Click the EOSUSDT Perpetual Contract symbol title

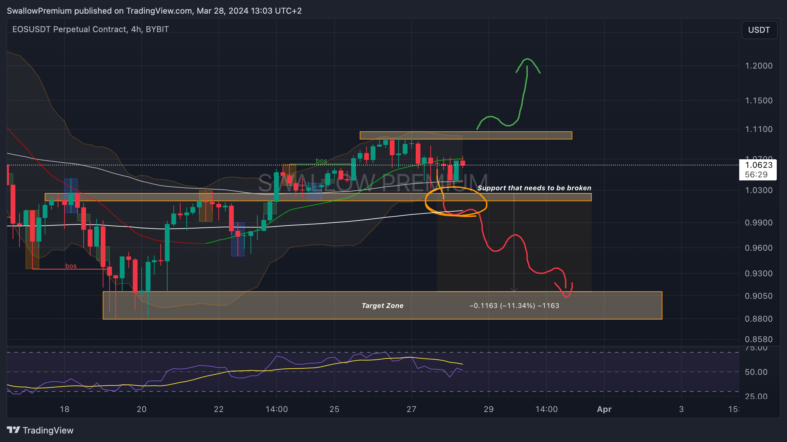click(x=90, y=29)
